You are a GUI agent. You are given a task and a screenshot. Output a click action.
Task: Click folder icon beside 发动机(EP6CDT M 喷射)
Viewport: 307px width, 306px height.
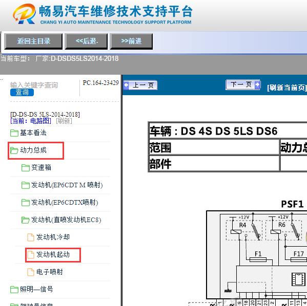[x=26, y=185]
